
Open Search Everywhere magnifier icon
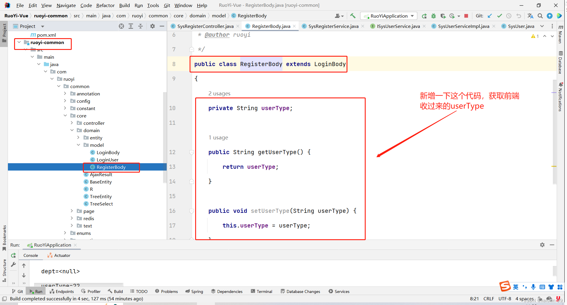pyautogui.click(x=540, y=16)
